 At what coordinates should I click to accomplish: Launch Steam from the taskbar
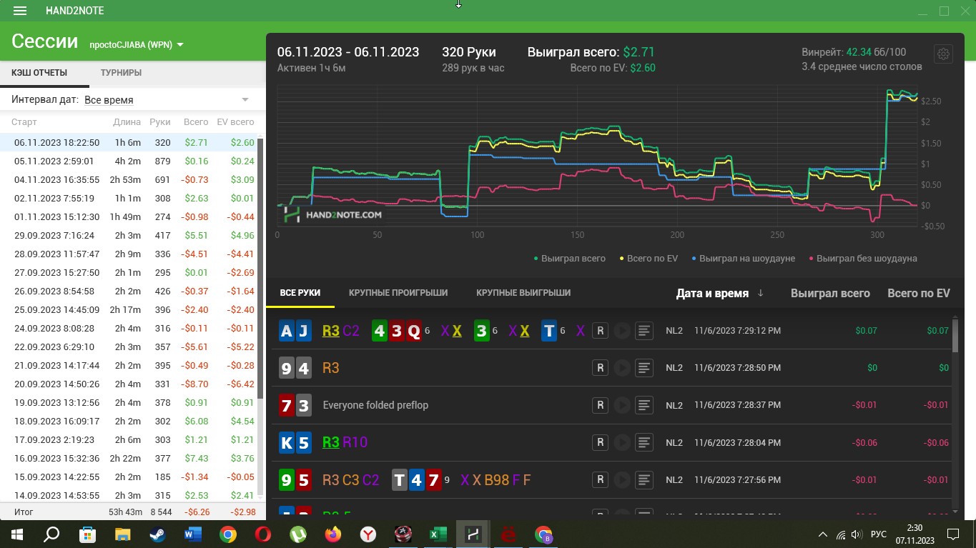coord(157,534)
